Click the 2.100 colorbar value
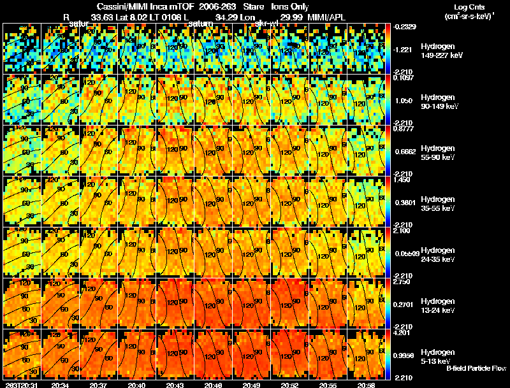510x388 pixels. 402,231
